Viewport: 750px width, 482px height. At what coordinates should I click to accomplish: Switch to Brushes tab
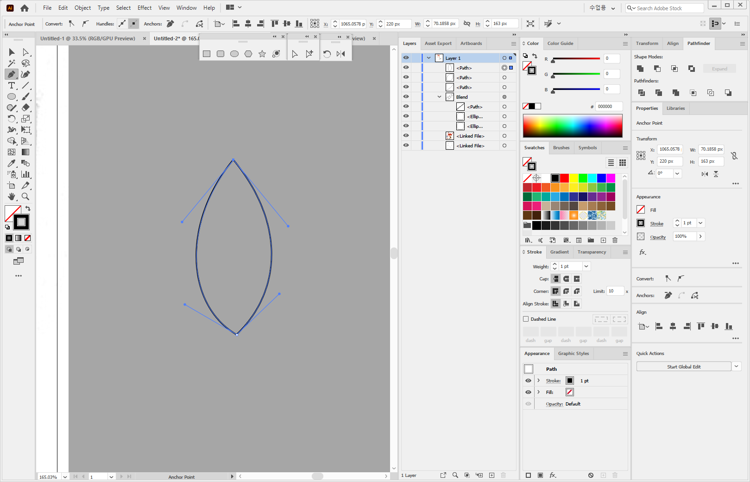point(561,148)
